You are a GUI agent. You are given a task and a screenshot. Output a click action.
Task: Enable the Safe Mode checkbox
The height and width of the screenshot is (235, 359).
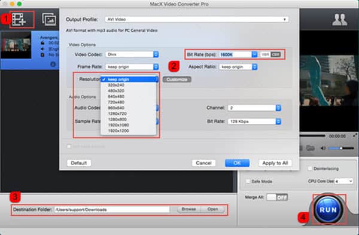tap(248, 181)
